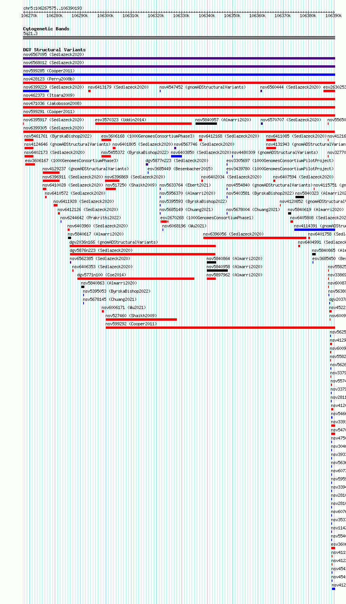
Task: Click the Cytogenetic Bands track title
Action: [x=46, y=29]
